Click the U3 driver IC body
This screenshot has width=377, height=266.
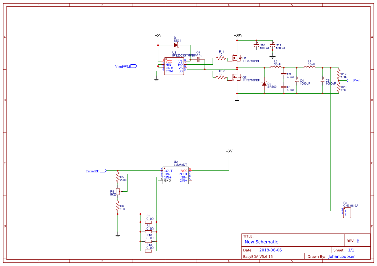(174, 66)
